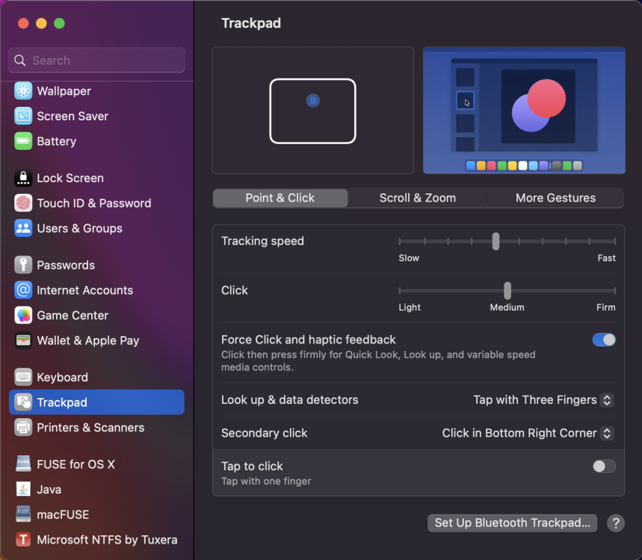Switch to the More Gestures tab
This screenshot has width=642, height=560.
[555, 198]
